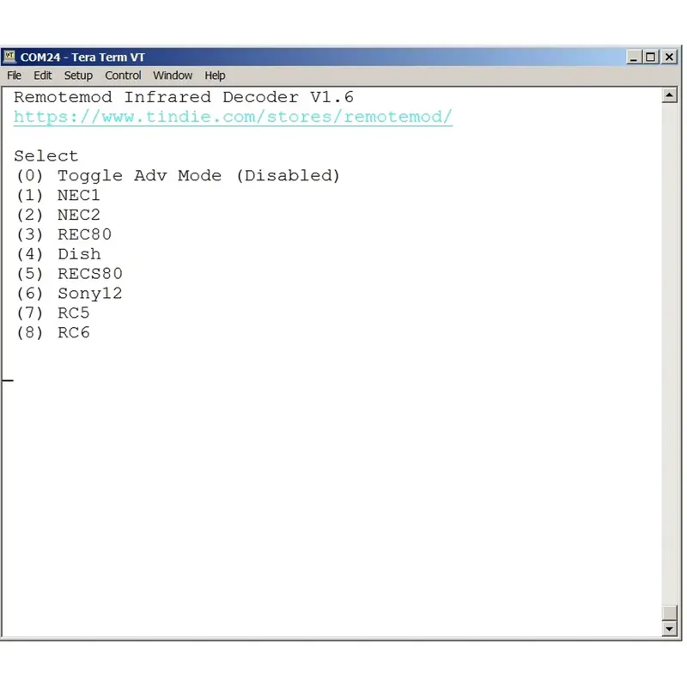
Task: Open the Edit menu
Action: tap(42, 76)
